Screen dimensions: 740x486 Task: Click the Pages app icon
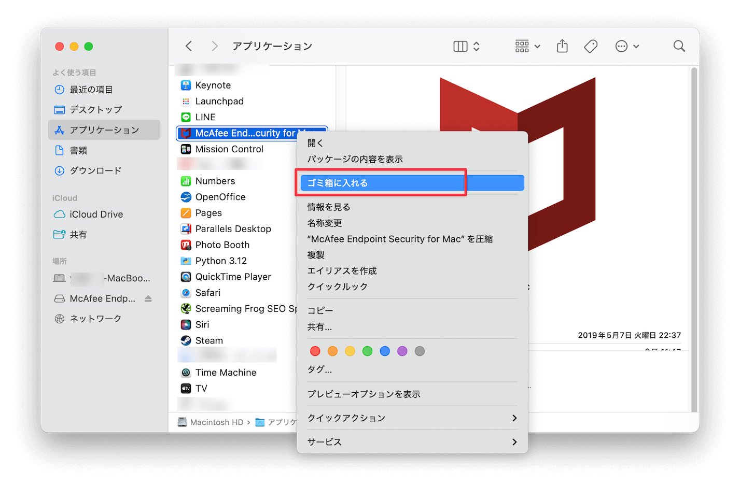[186, 213]
